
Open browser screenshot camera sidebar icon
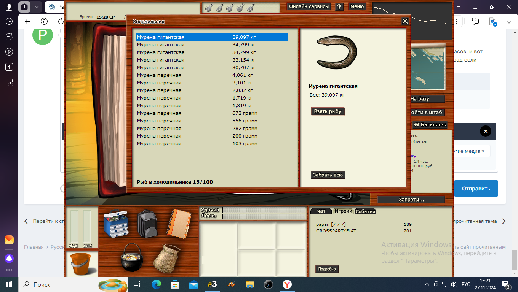9,82
